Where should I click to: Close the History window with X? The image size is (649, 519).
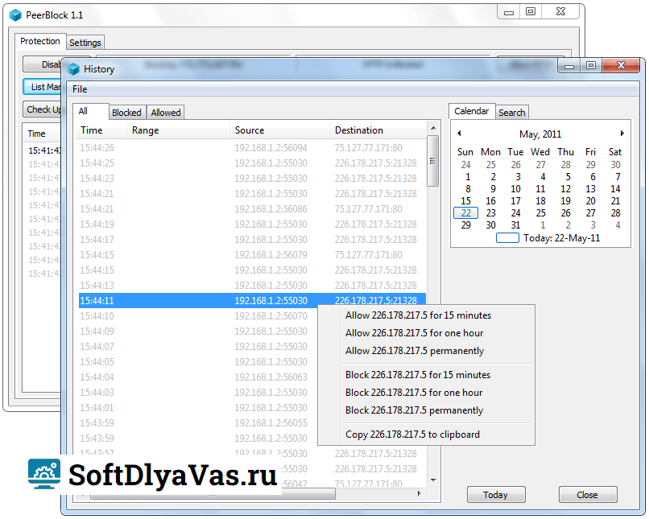tap(621, 65)
